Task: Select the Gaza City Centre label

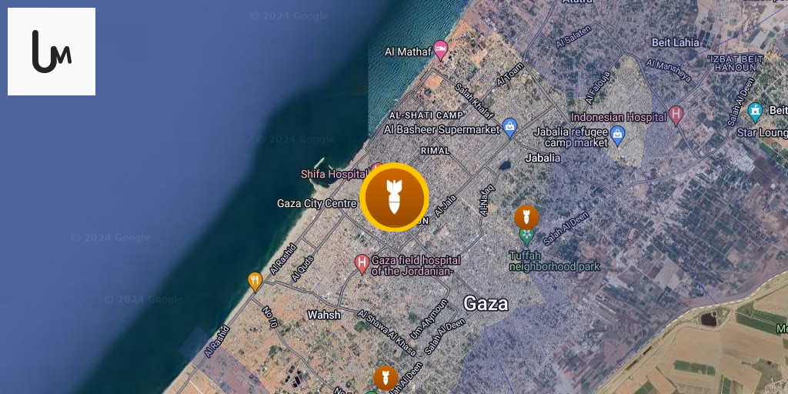Action: click(x=316, y=203)
